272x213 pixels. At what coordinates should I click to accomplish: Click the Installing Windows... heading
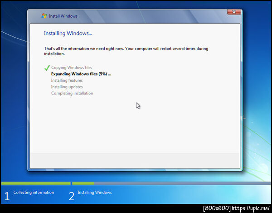tap(68, 33)
